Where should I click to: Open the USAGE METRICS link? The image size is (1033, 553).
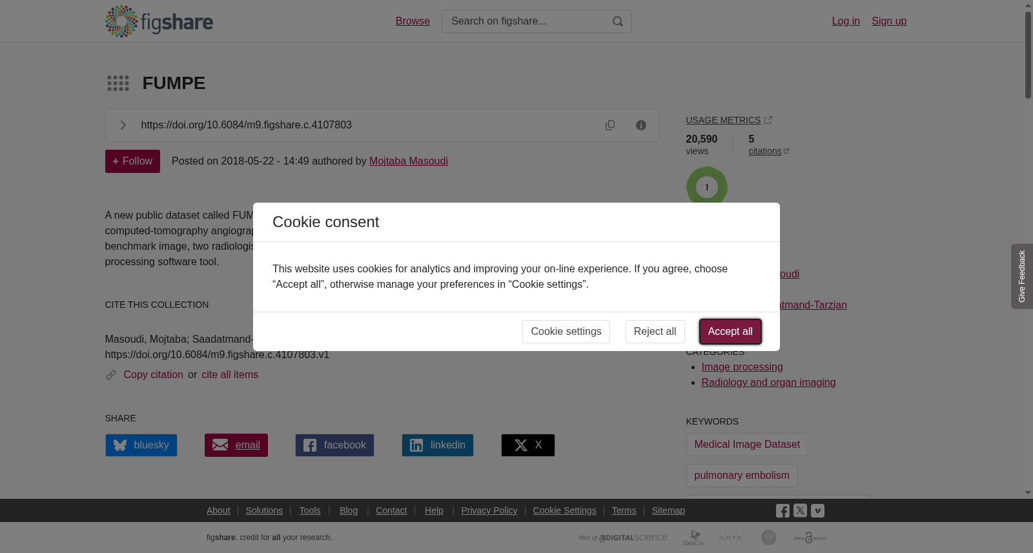[723, 120]
